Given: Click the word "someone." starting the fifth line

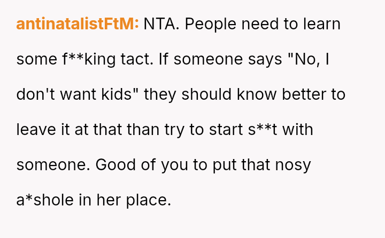Looking at the screenshot, I should pyautogui.click(x=53, y=165).
